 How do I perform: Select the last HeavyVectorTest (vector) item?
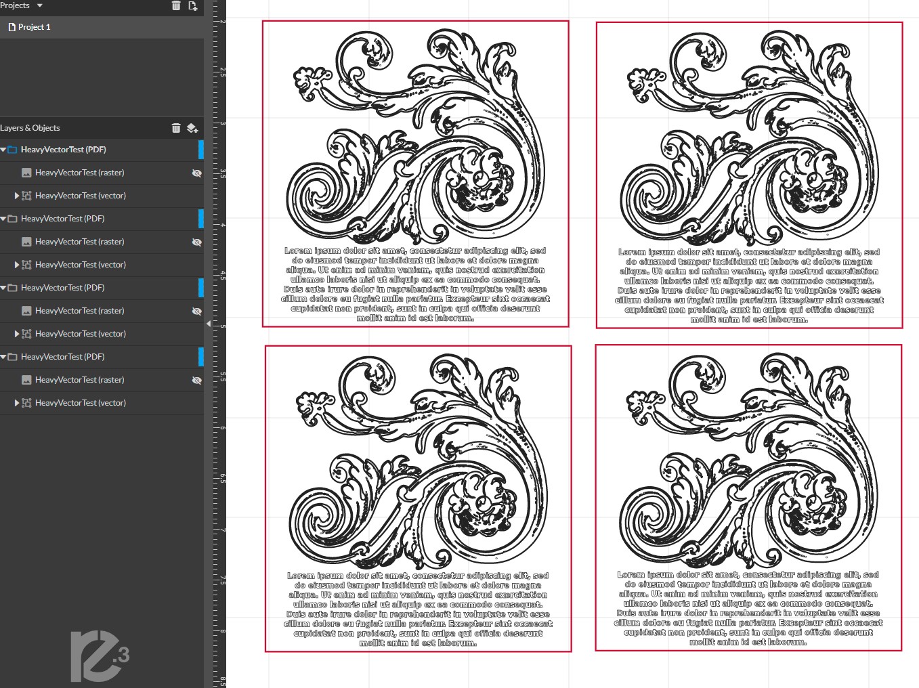pyautogui.click(x=80, y=403)
